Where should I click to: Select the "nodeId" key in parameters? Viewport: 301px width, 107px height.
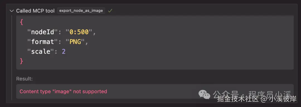(x=43, y=32)
